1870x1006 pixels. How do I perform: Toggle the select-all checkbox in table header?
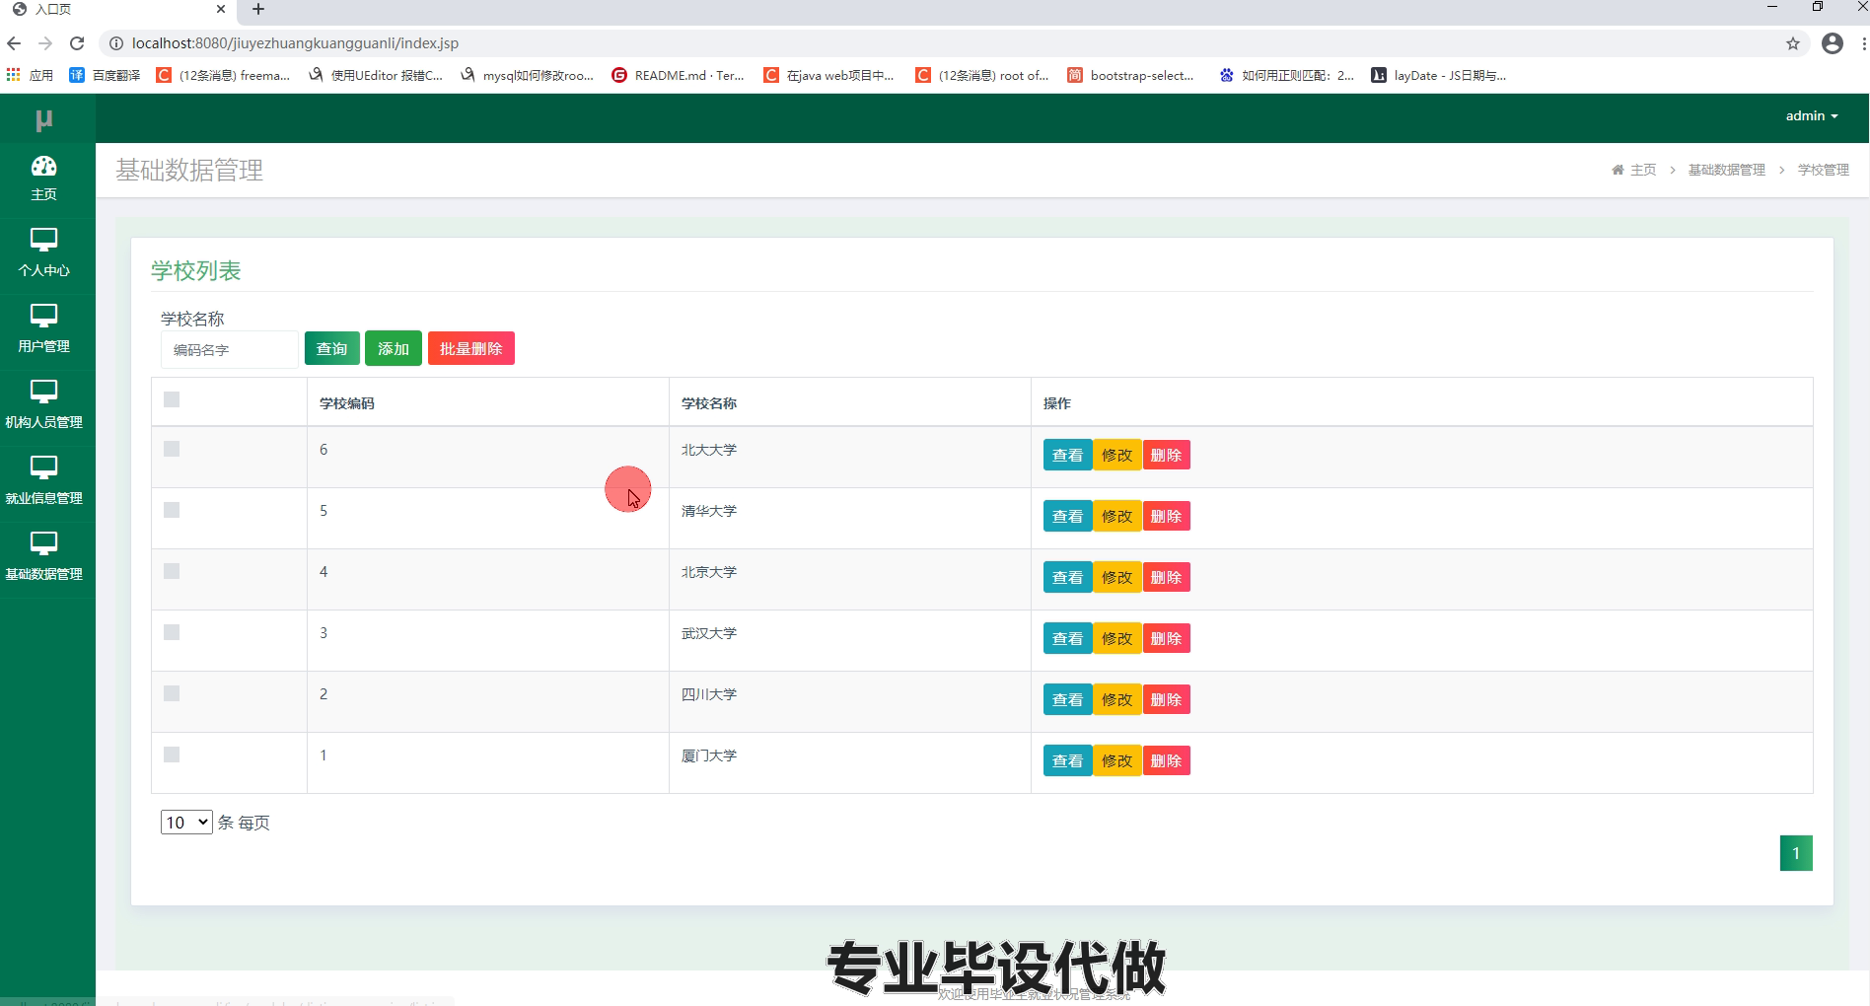pos(172,399)
